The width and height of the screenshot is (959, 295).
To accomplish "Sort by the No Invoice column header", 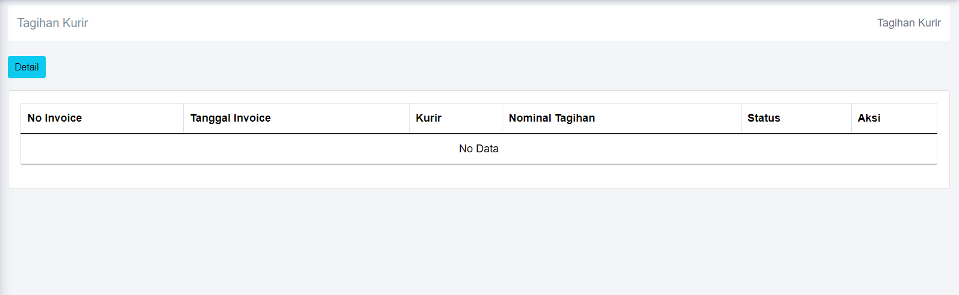I will [55, 118].
